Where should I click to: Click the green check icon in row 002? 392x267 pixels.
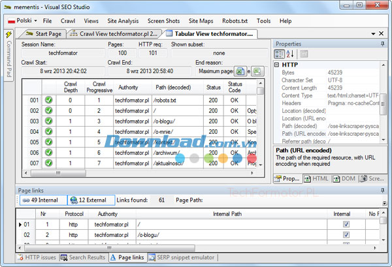49,110
